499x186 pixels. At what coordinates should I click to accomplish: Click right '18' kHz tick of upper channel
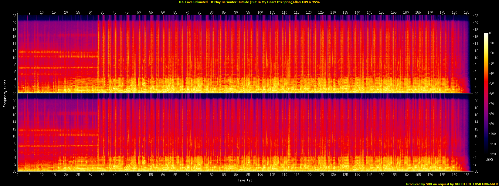coord(476,30)
